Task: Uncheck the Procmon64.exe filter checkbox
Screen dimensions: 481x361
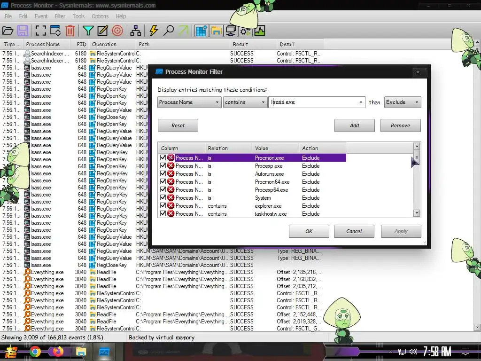Action: (163, 181)
